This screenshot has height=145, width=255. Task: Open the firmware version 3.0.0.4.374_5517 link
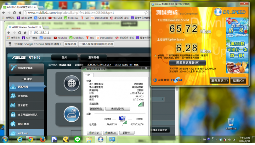point(99,65)
